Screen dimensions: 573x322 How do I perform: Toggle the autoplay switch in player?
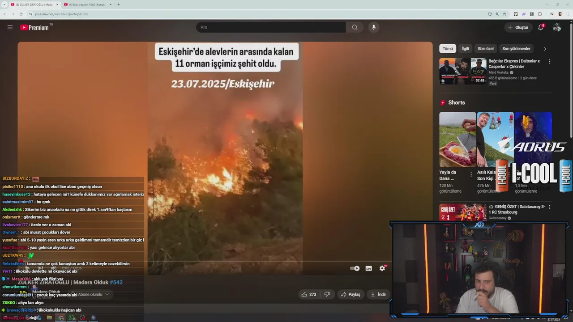coord(355,268)
